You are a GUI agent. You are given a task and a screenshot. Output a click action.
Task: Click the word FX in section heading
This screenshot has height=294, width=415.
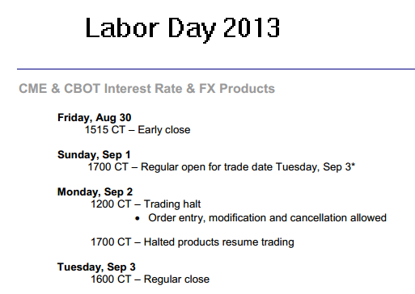point(207,89)
